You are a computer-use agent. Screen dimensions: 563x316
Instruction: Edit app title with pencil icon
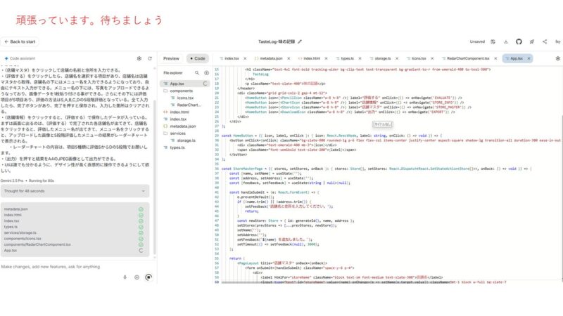coord(300,42)
